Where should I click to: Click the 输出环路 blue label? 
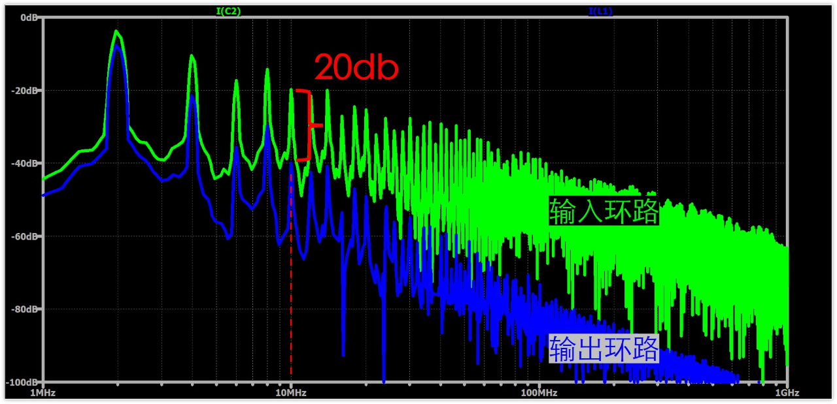click(604, 349)
